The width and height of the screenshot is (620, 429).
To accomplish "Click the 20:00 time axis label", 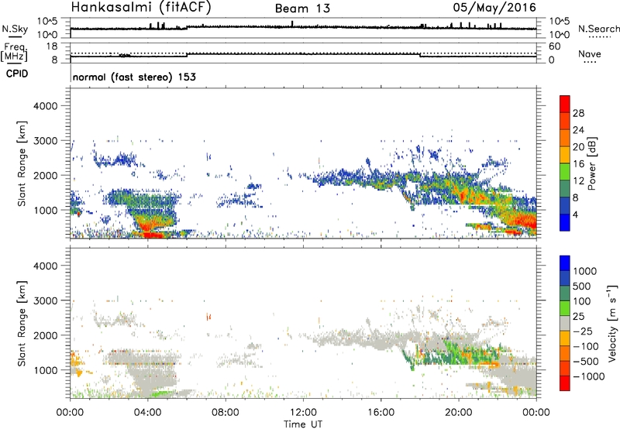I will (x=459, y=413).
